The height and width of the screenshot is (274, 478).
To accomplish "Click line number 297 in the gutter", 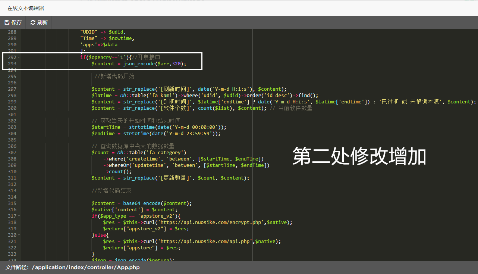I will pos(12,89).
